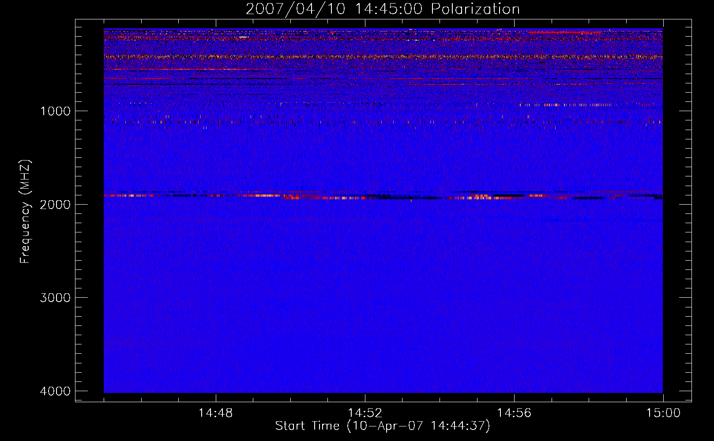Click the plot title '2007/04/10 14:45:00 Polarization'
This screenshot has width=714, height=441.
tap(383, 9)
